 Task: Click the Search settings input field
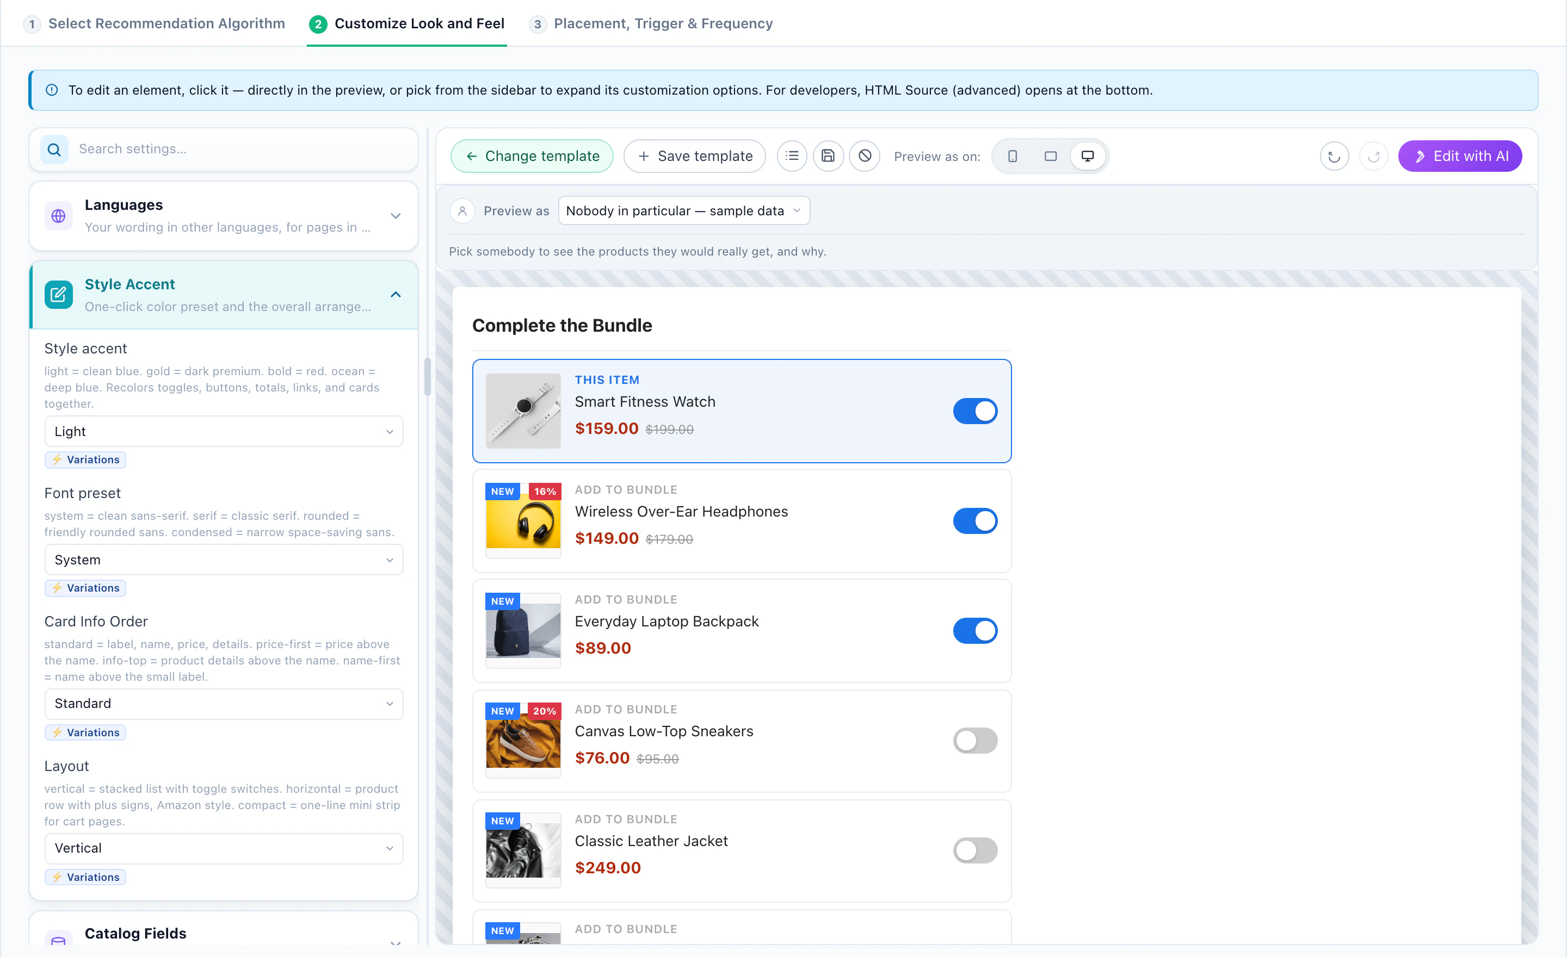[224, 150]
